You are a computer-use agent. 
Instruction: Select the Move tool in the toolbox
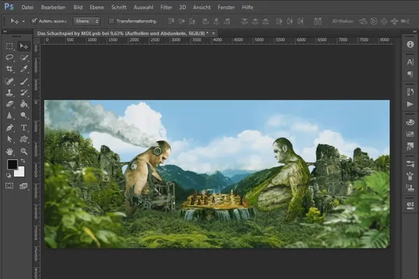[x=24, y=46]
